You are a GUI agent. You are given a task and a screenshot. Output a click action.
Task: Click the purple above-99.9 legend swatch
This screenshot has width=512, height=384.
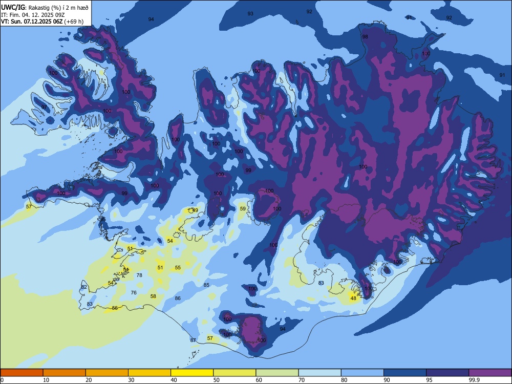pos(490,373)
